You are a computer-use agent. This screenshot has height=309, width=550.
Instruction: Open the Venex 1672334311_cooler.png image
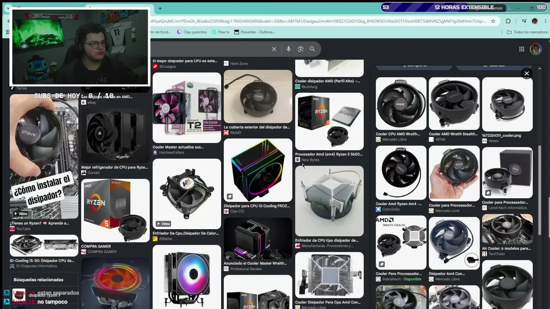tap(507, 104)
